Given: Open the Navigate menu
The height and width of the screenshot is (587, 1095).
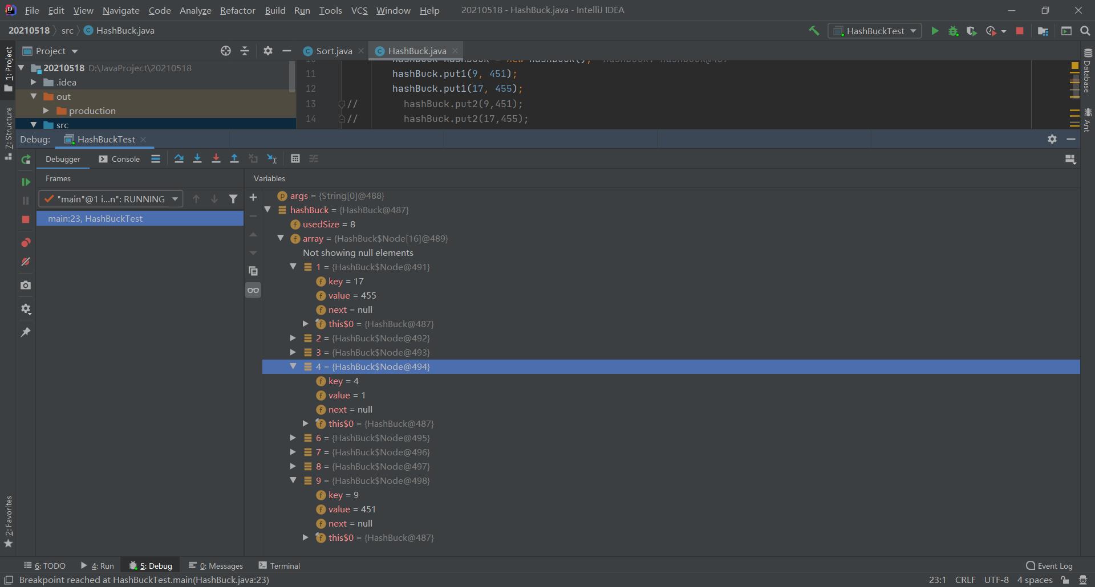Looking at the screenshot, I should pos(121,10).
